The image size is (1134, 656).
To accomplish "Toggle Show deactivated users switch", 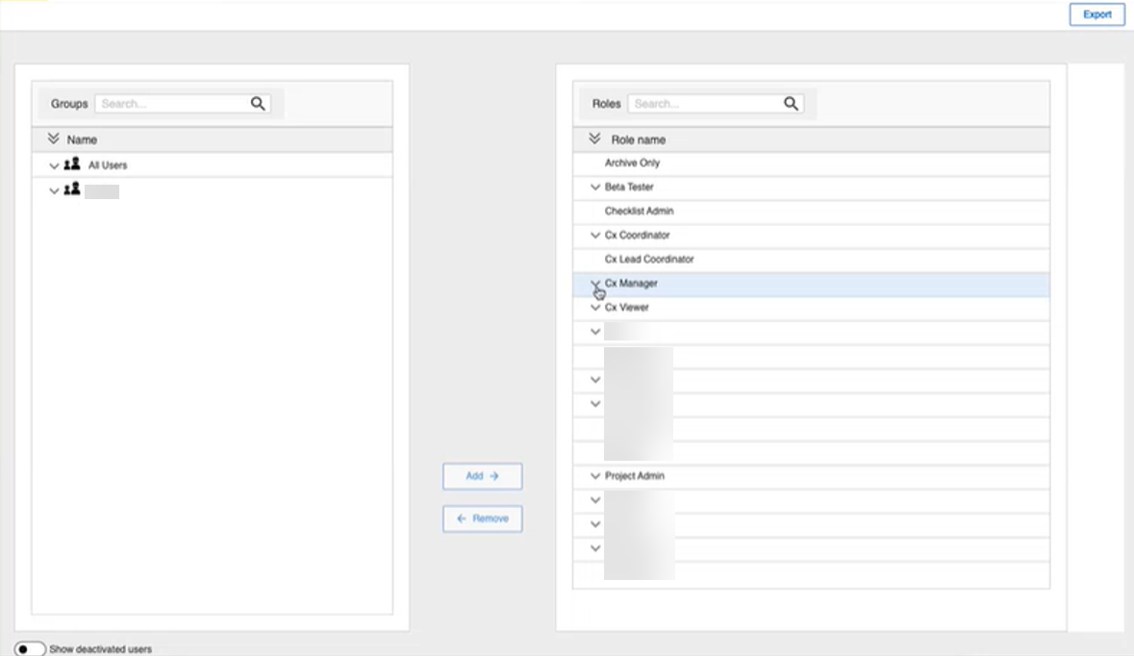I will [x=30, y=649].
